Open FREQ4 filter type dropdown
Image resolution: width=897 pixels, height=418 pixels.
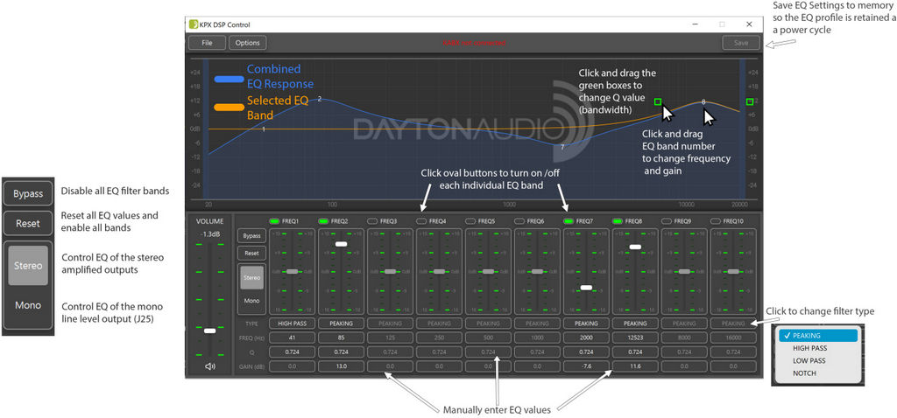(440, 324)
